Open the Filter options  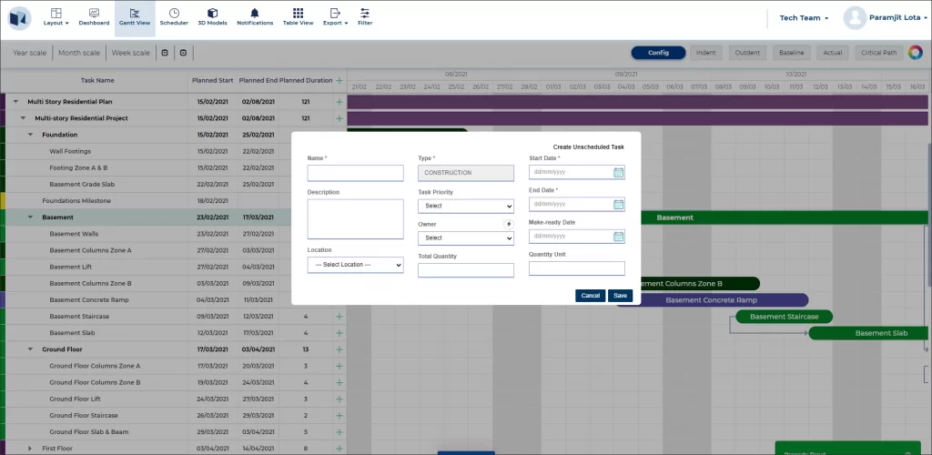pos(365,16)
